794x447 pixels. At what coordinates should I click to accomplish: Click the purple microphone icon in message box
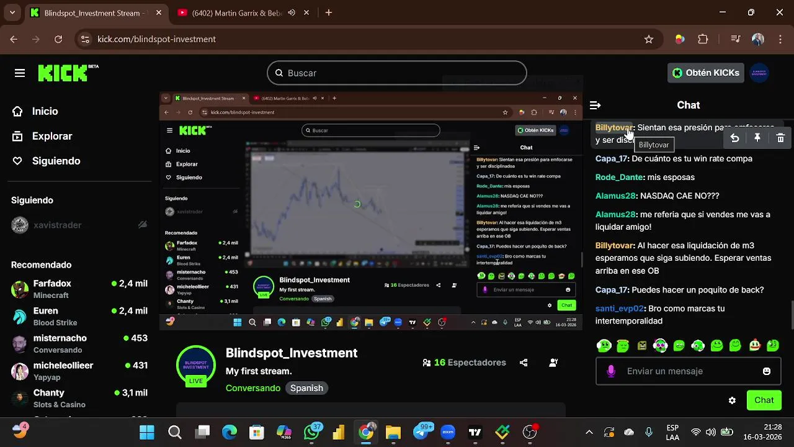click(611, 371)
